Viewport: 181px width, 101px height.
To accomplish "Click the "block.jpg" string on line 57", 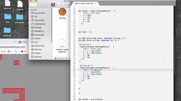I will [96, 49].
